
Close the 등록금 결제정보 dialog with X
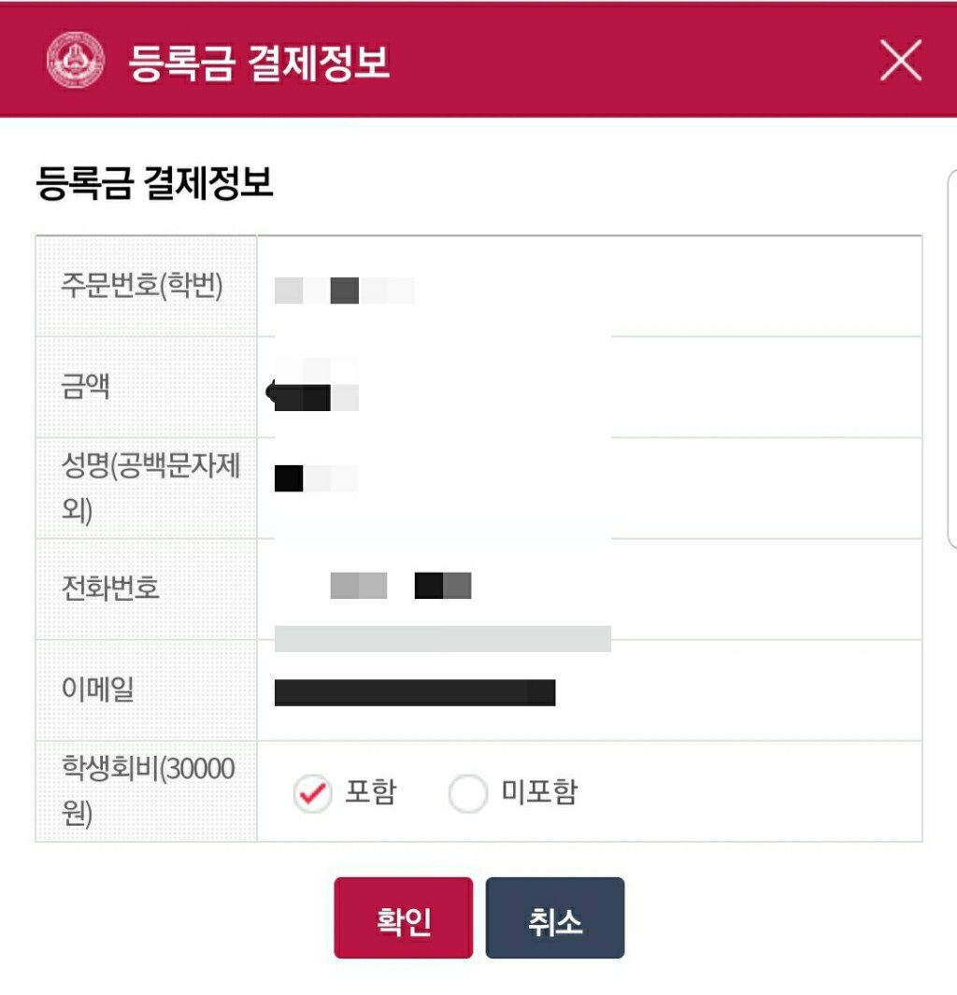901,61
